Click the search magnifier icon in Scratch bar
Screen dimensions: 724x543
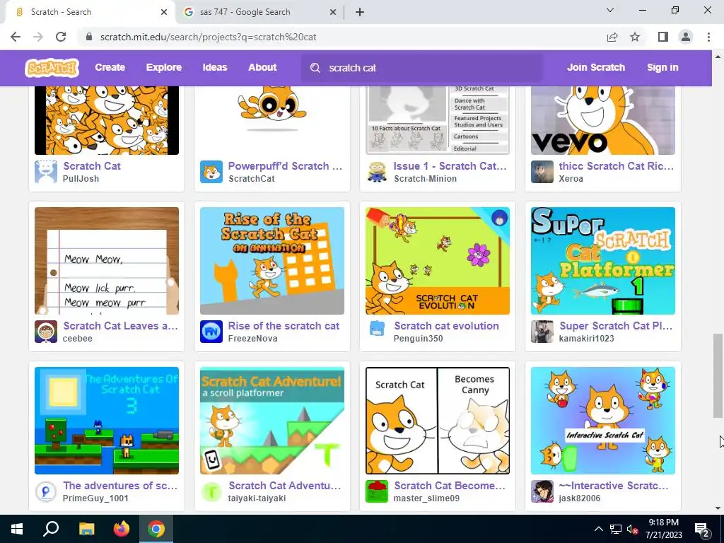pyautogui.click(x=315, y=68)
